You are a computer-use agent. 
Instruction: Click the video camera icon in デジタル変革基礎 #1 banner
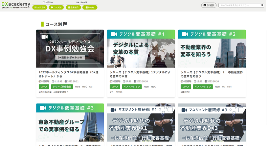114,34
